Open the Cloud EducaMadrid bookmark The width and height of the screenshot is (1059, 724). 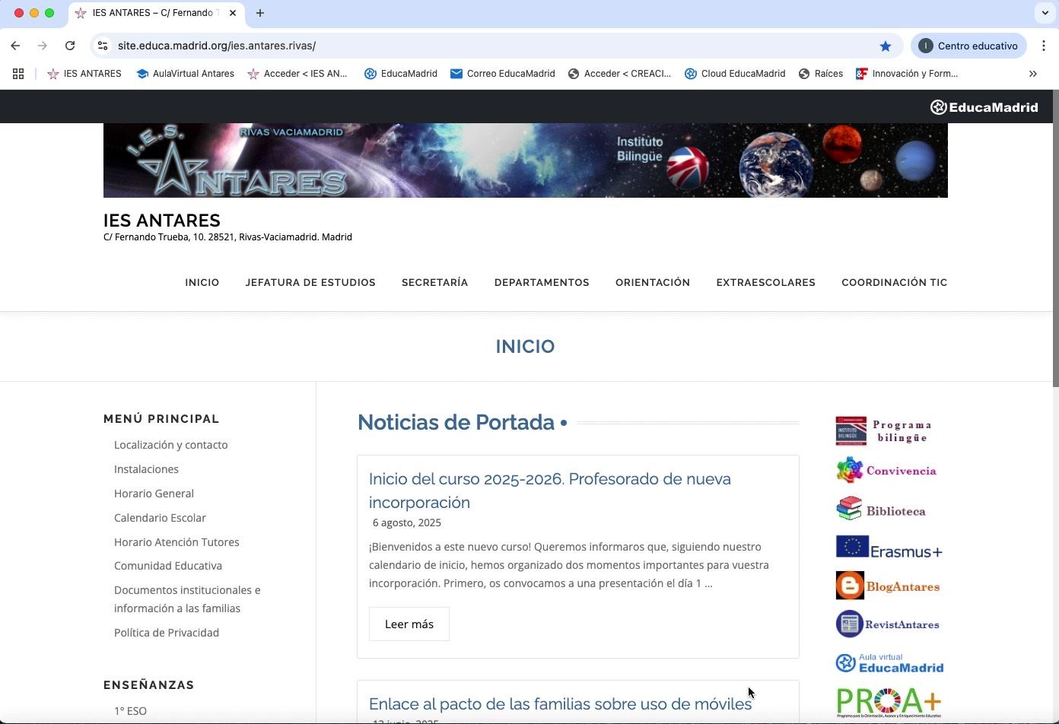pyautogui.click(x=735, y=74)
